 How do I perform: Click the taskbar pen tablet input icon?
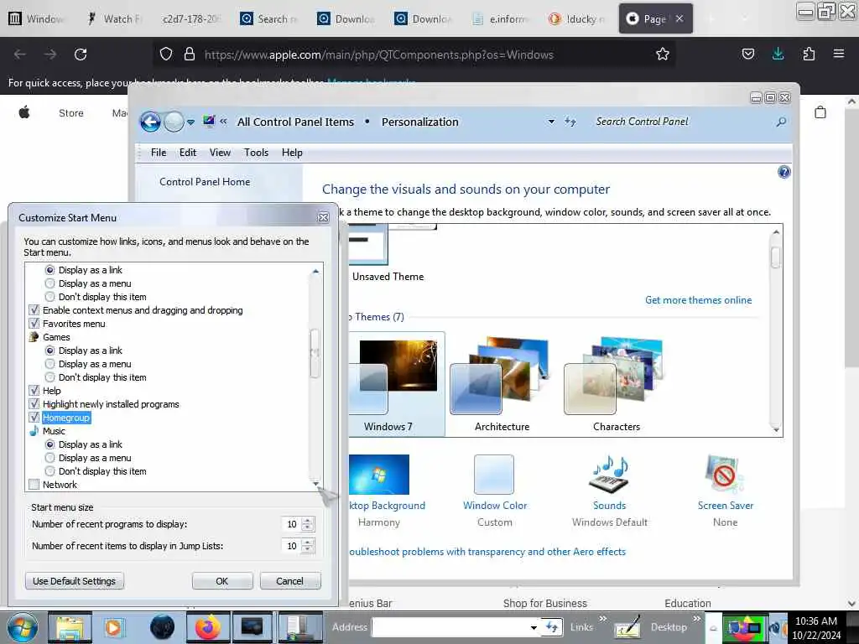(627, 627)
